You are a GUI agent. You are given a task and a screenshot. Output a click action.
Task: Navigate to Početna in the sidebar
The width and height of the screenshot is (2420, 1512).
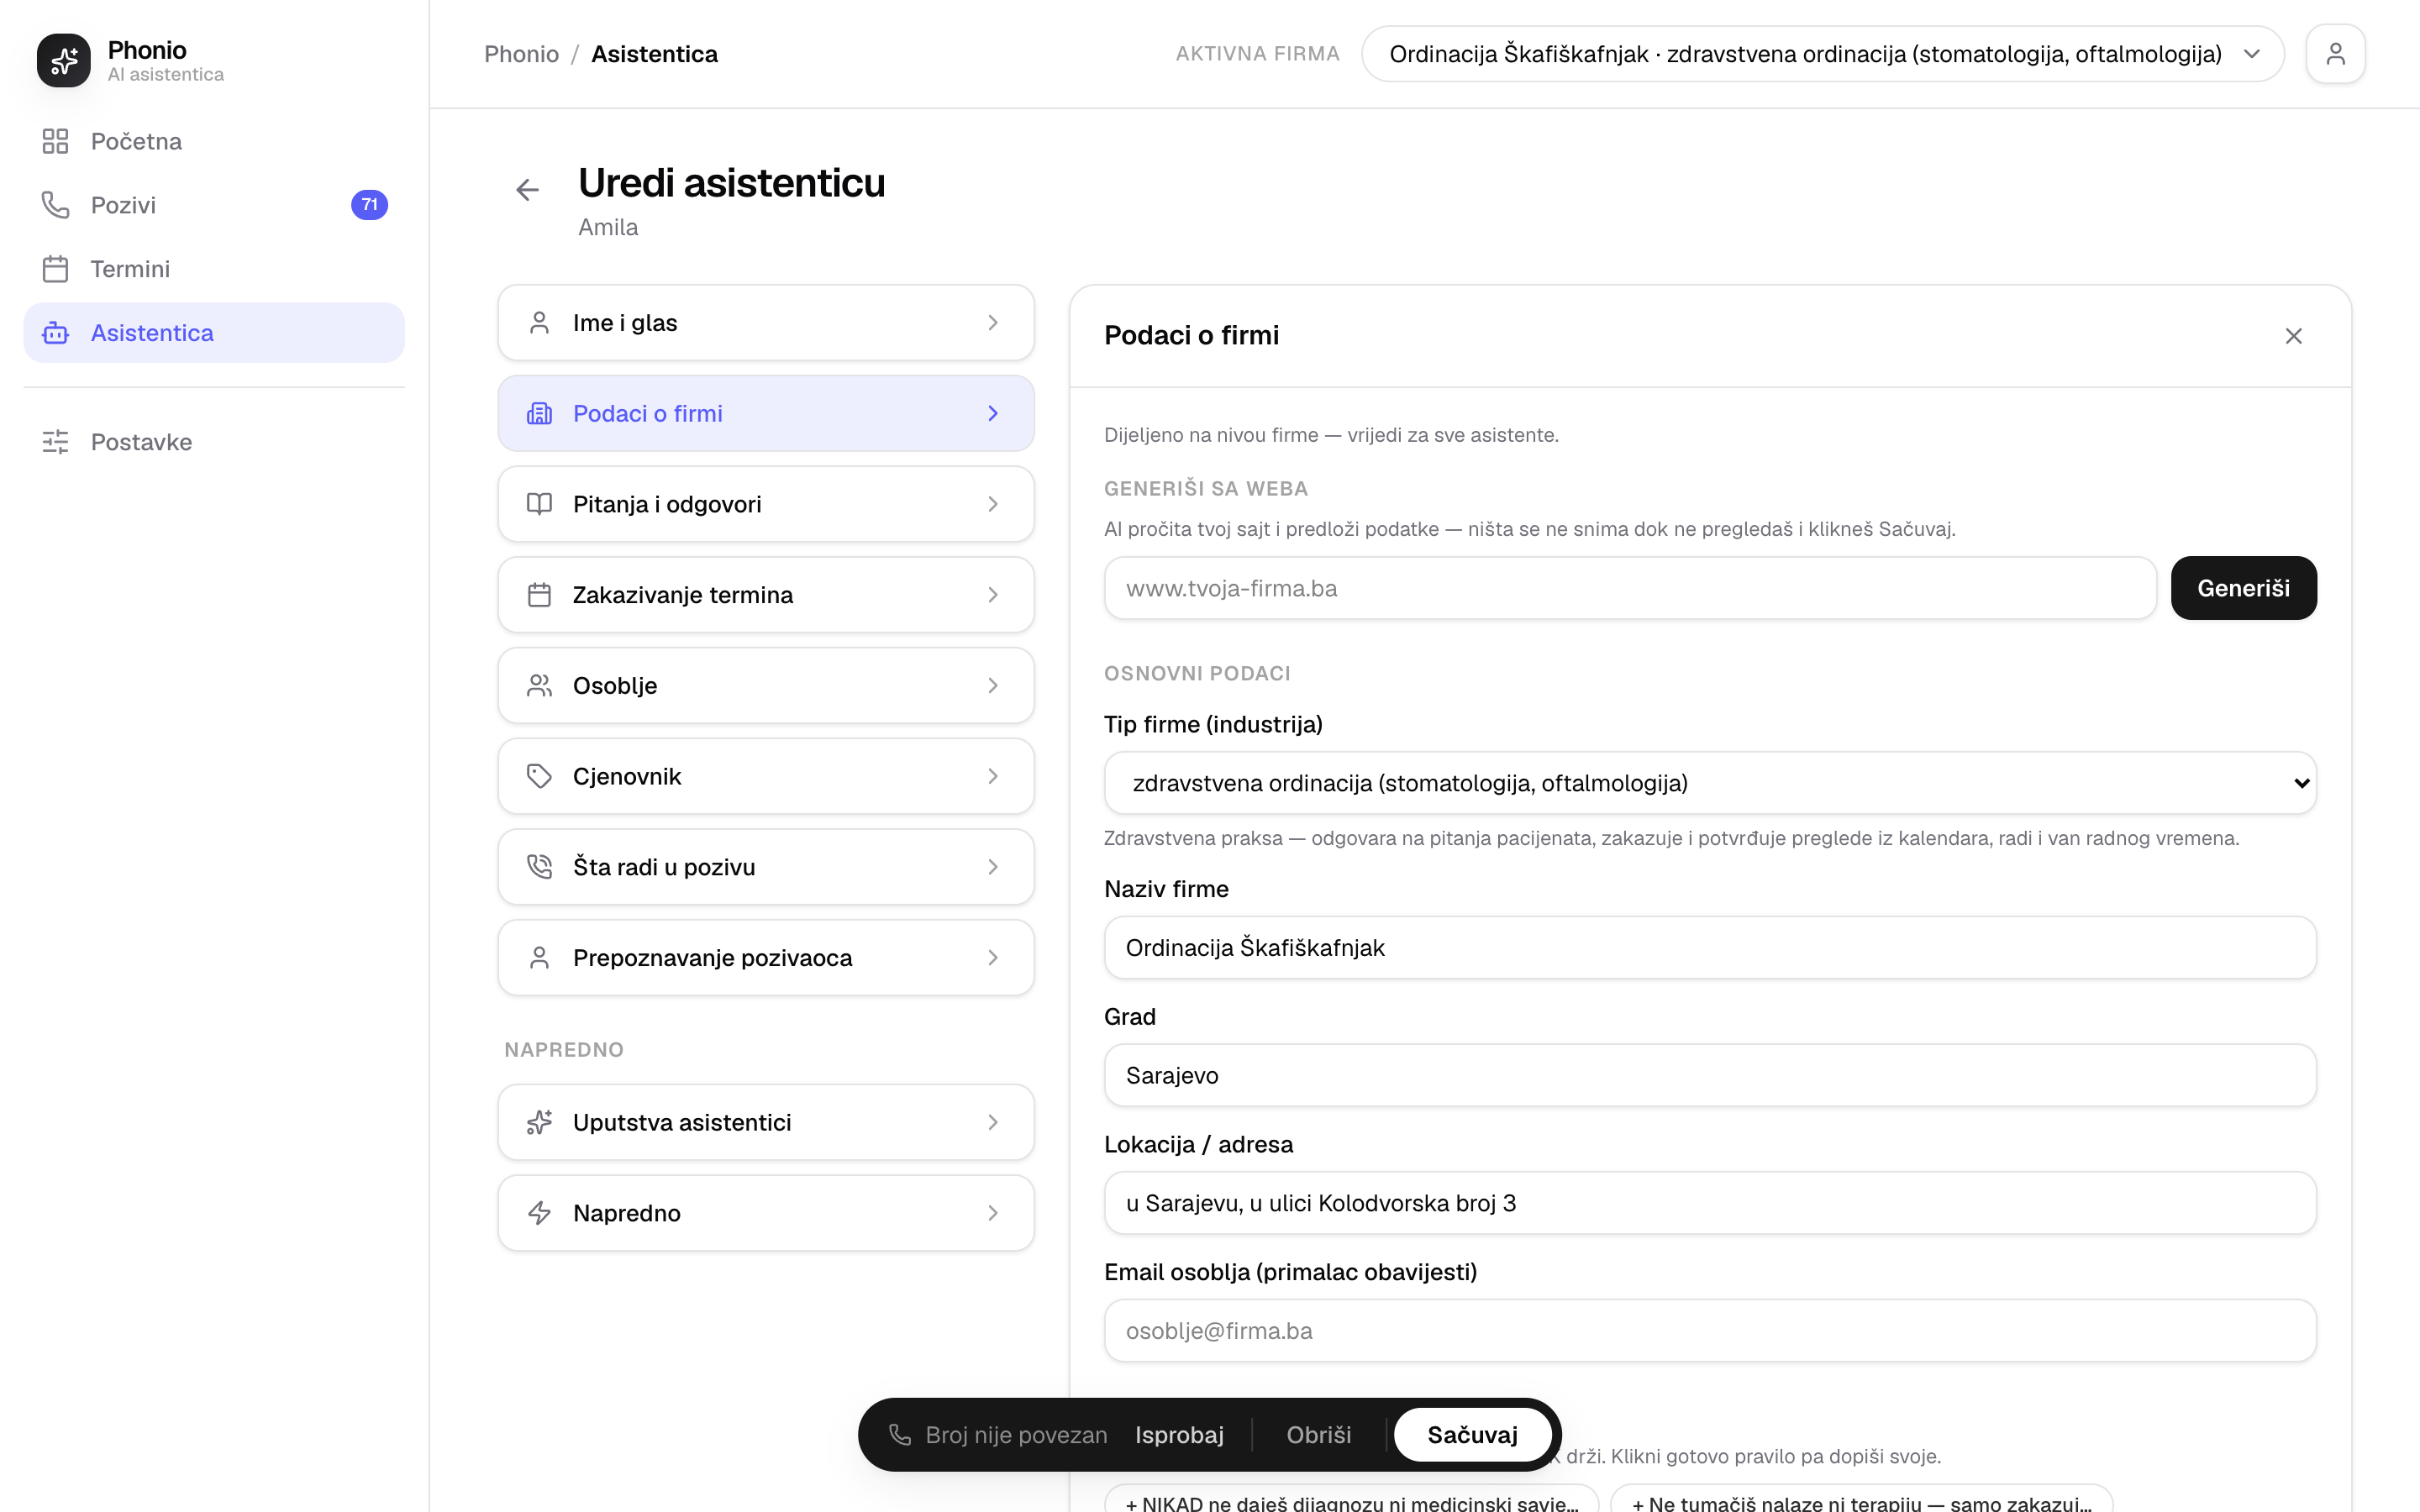pos(214,141)
